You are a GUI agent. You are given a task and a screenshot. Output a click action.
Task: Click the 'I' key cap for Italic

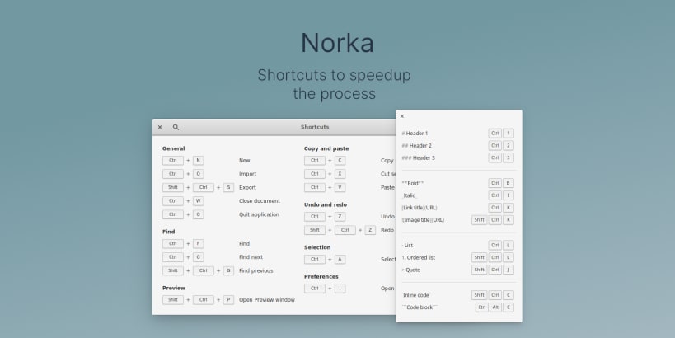click(x=509, y=195)
